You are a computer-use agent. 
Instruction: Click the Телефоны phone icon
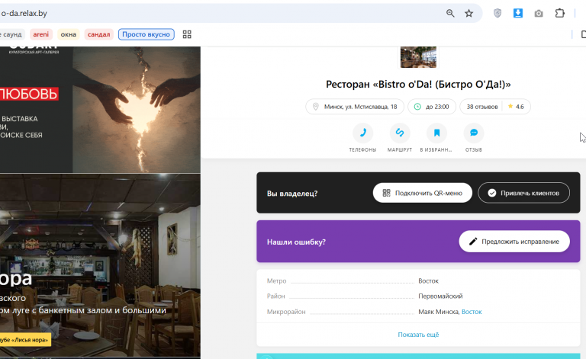coord(362,133)
